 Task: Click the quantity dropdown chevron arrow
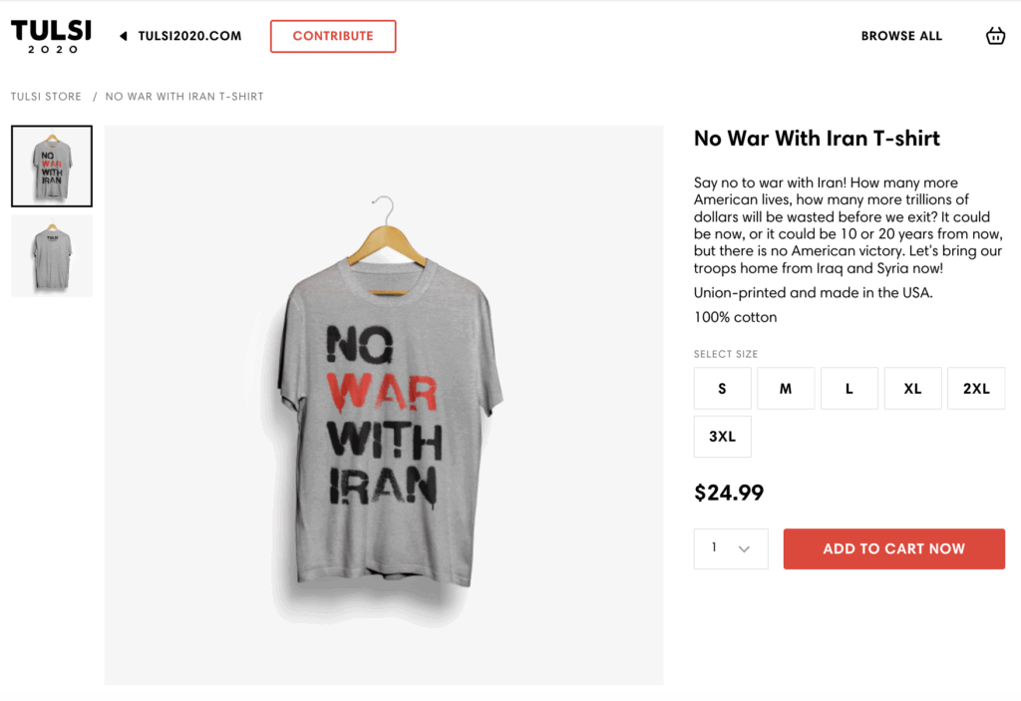744,549
